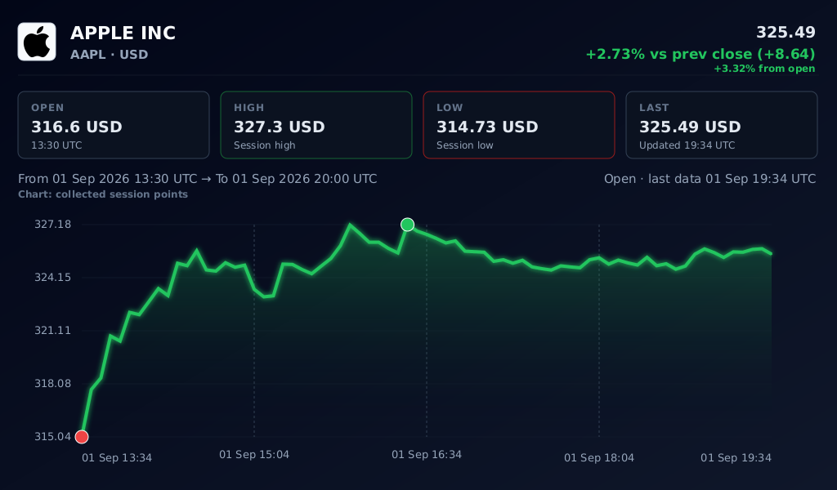Click the APPLE INC company title
Screen dimensions: 837x490
pyautogui.click(x=123, y=33)
